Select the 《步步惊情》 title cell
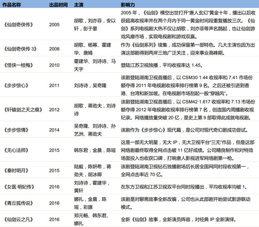Screen dimensions: 259x227 16,130
